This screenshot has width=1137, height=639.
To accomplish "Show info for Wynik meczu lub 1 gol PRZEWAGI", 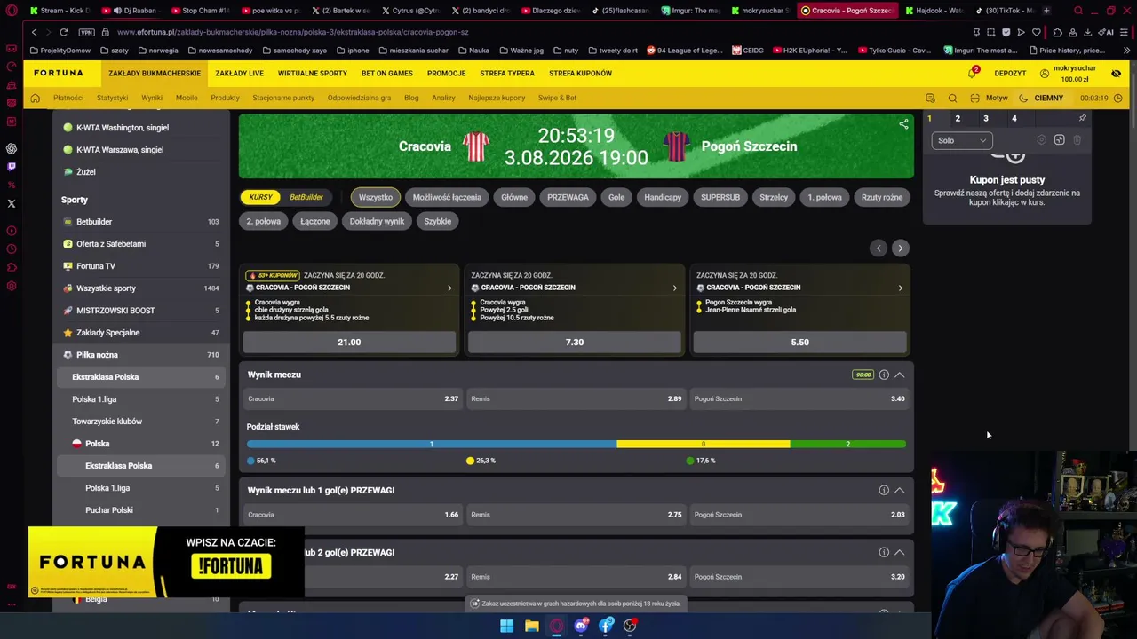I will coord(884,490).
